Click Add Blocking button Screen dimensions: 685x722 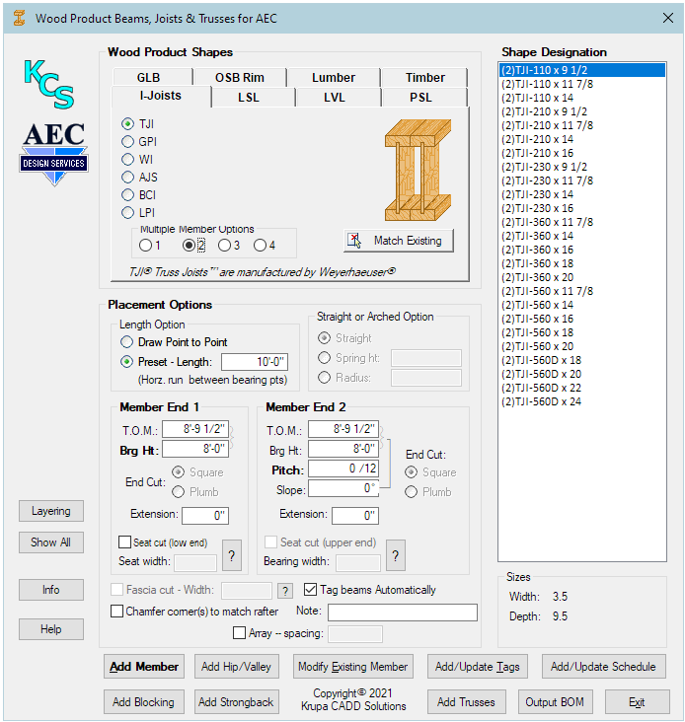[144, 701]
